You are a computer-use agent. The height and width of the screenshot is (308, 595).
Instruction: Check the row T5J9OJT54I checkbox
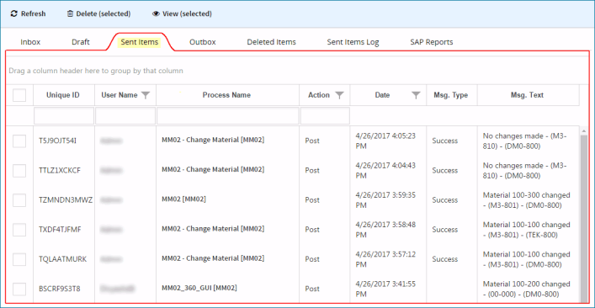pos(19,141)
